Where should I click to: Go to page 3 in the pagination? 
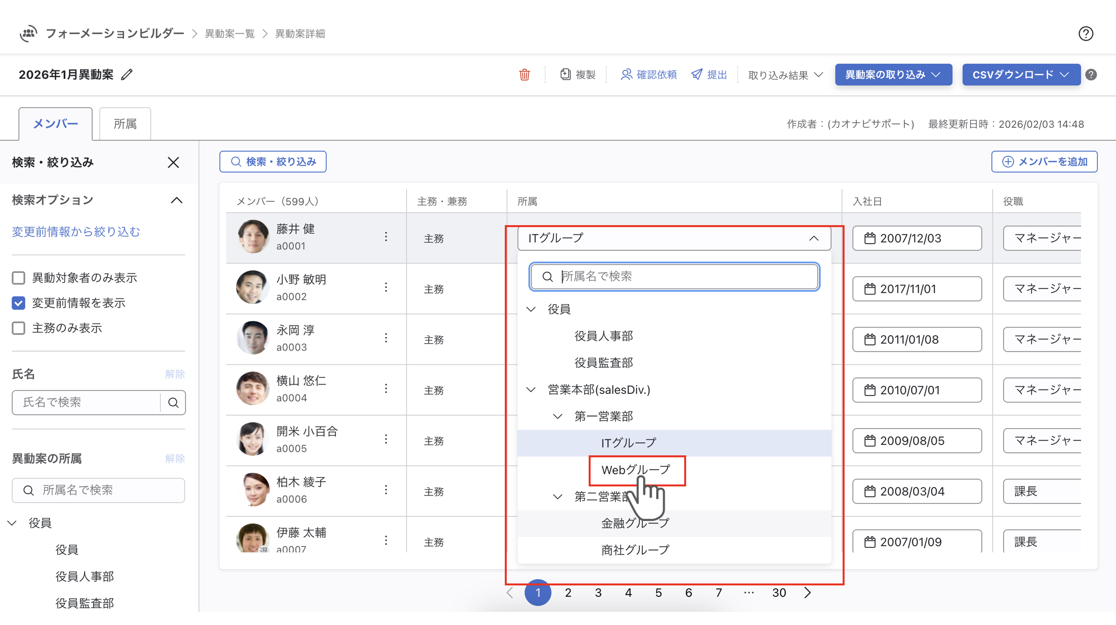(598, 592)
